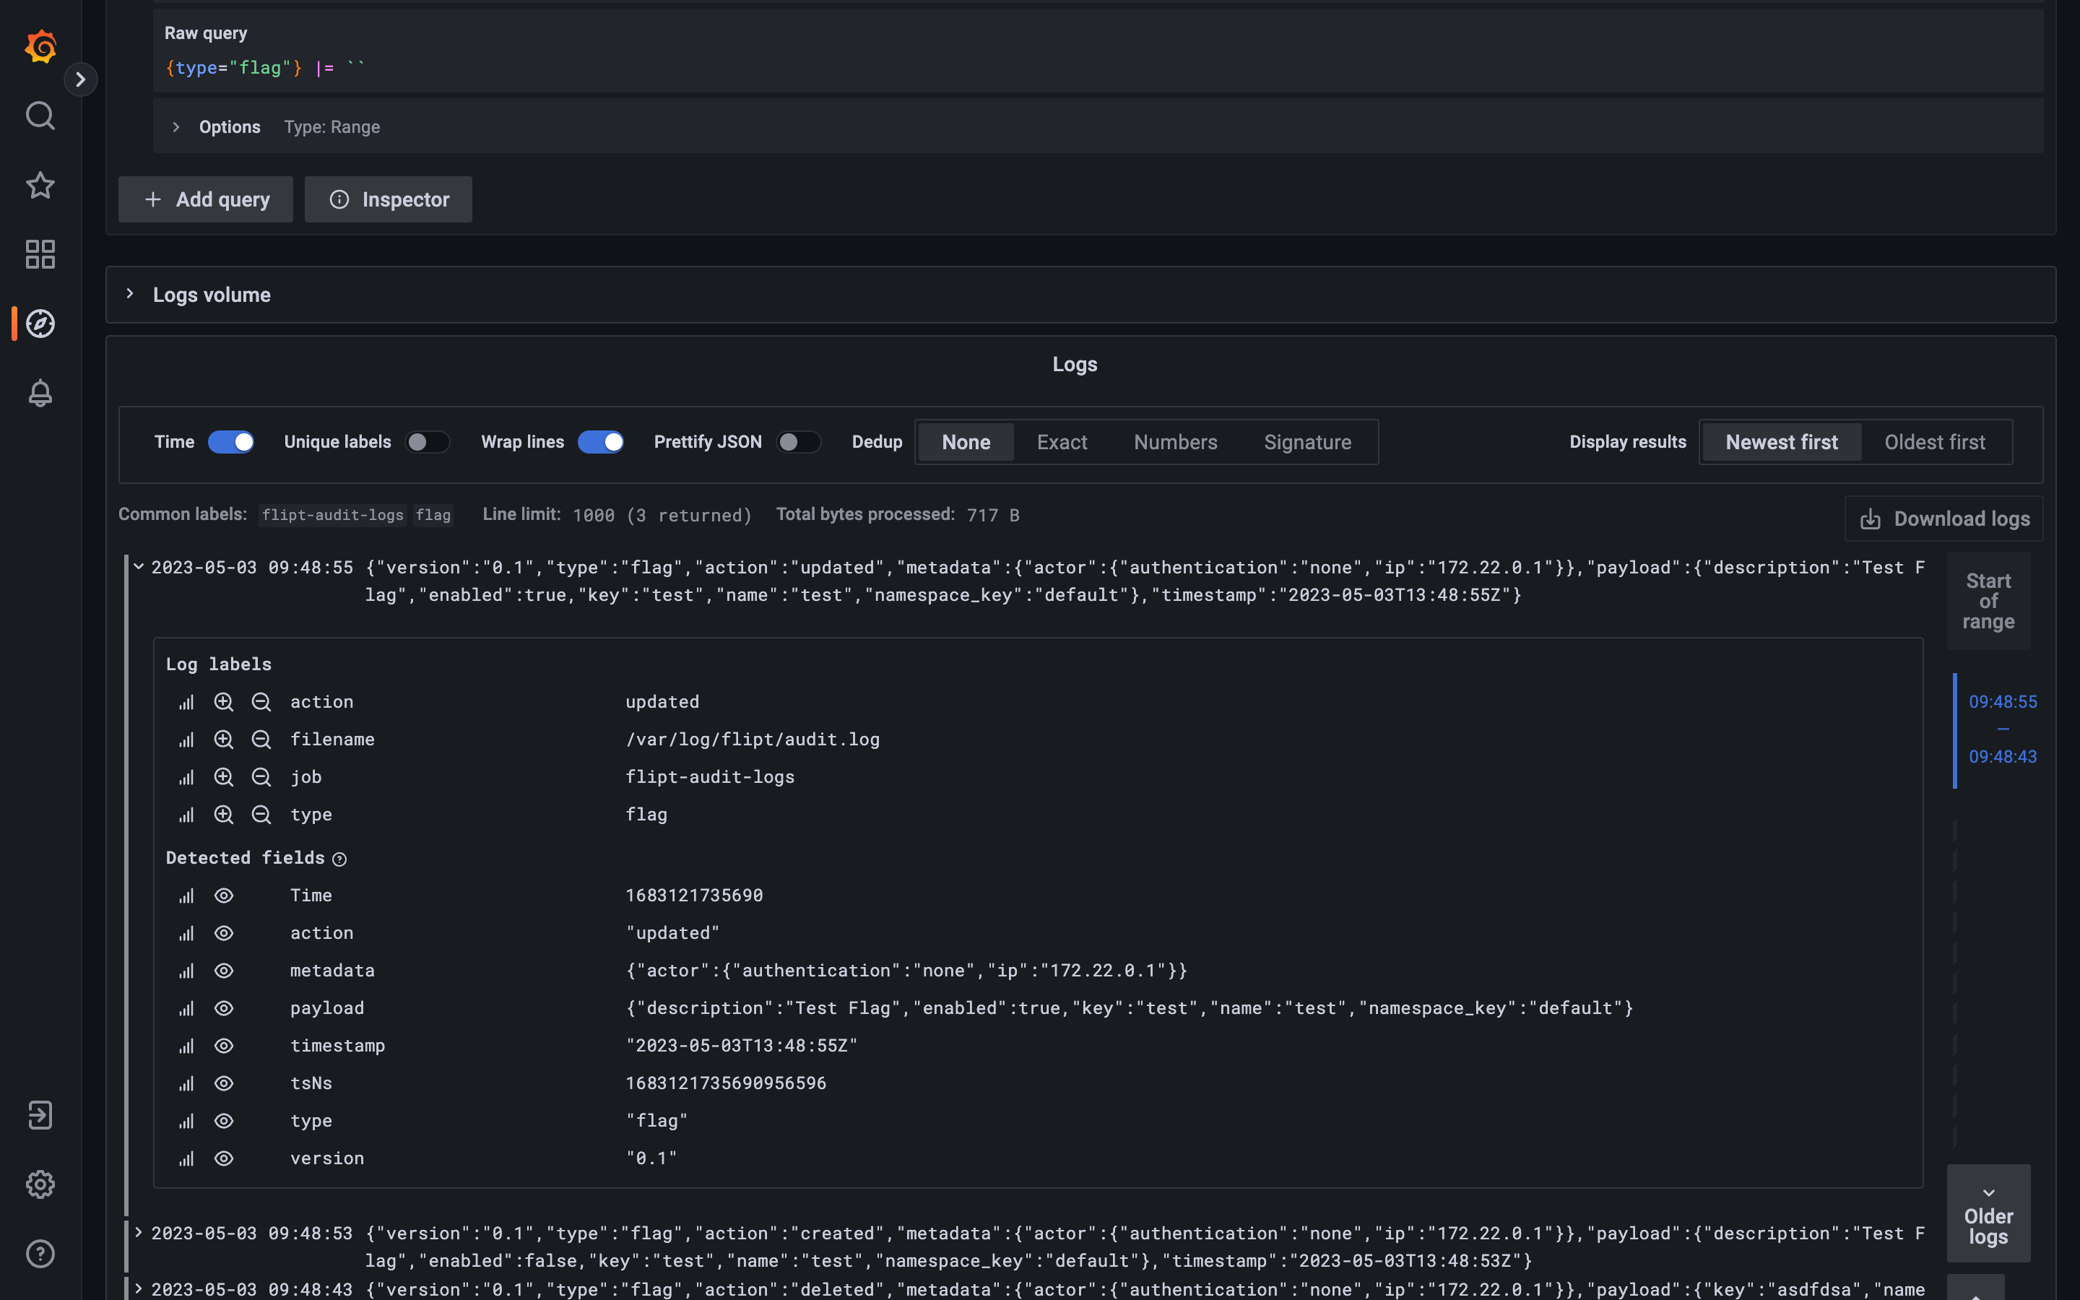Expand the sidebar with the arrow button
This screenshot has height=1300, width=2080.
81,79
